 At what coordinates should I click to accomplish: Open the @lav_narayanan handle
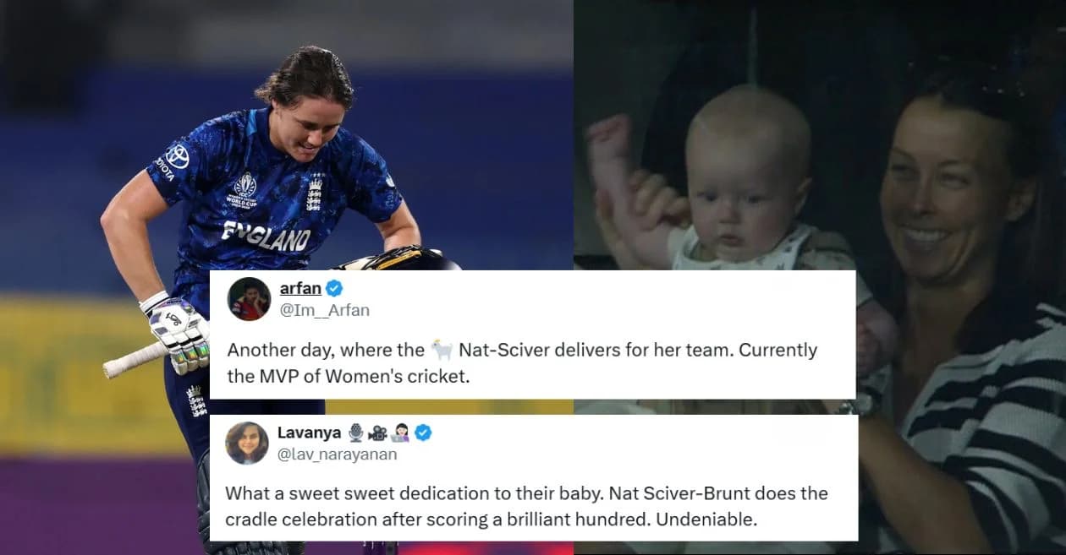(338, 454)
